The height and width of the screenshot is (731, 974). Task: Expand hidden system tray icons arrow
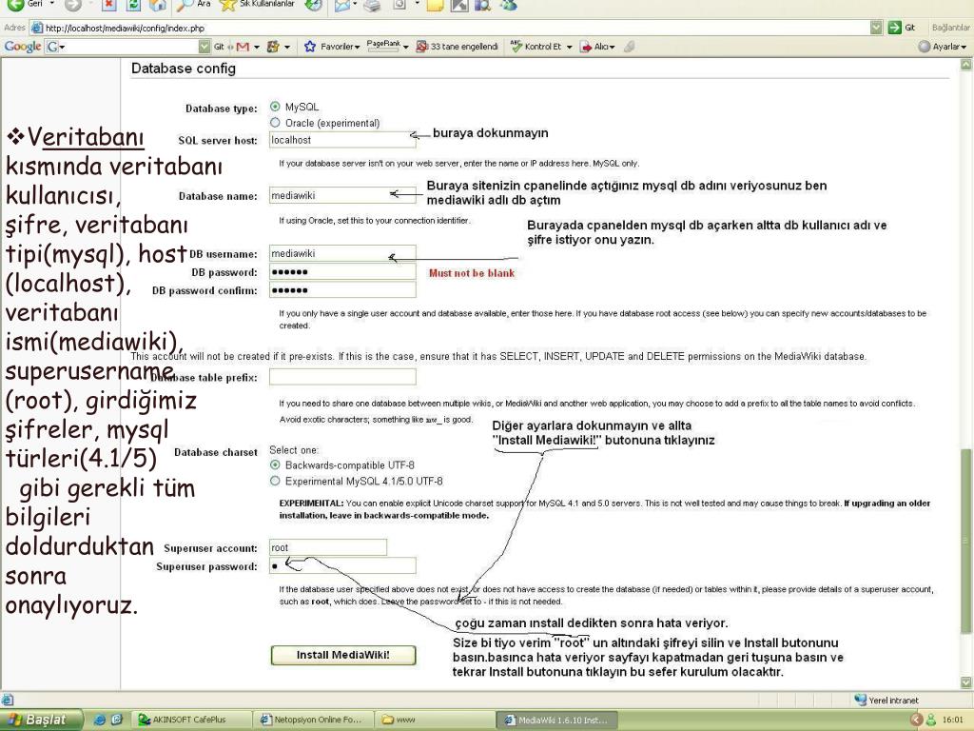pos(916,720)
